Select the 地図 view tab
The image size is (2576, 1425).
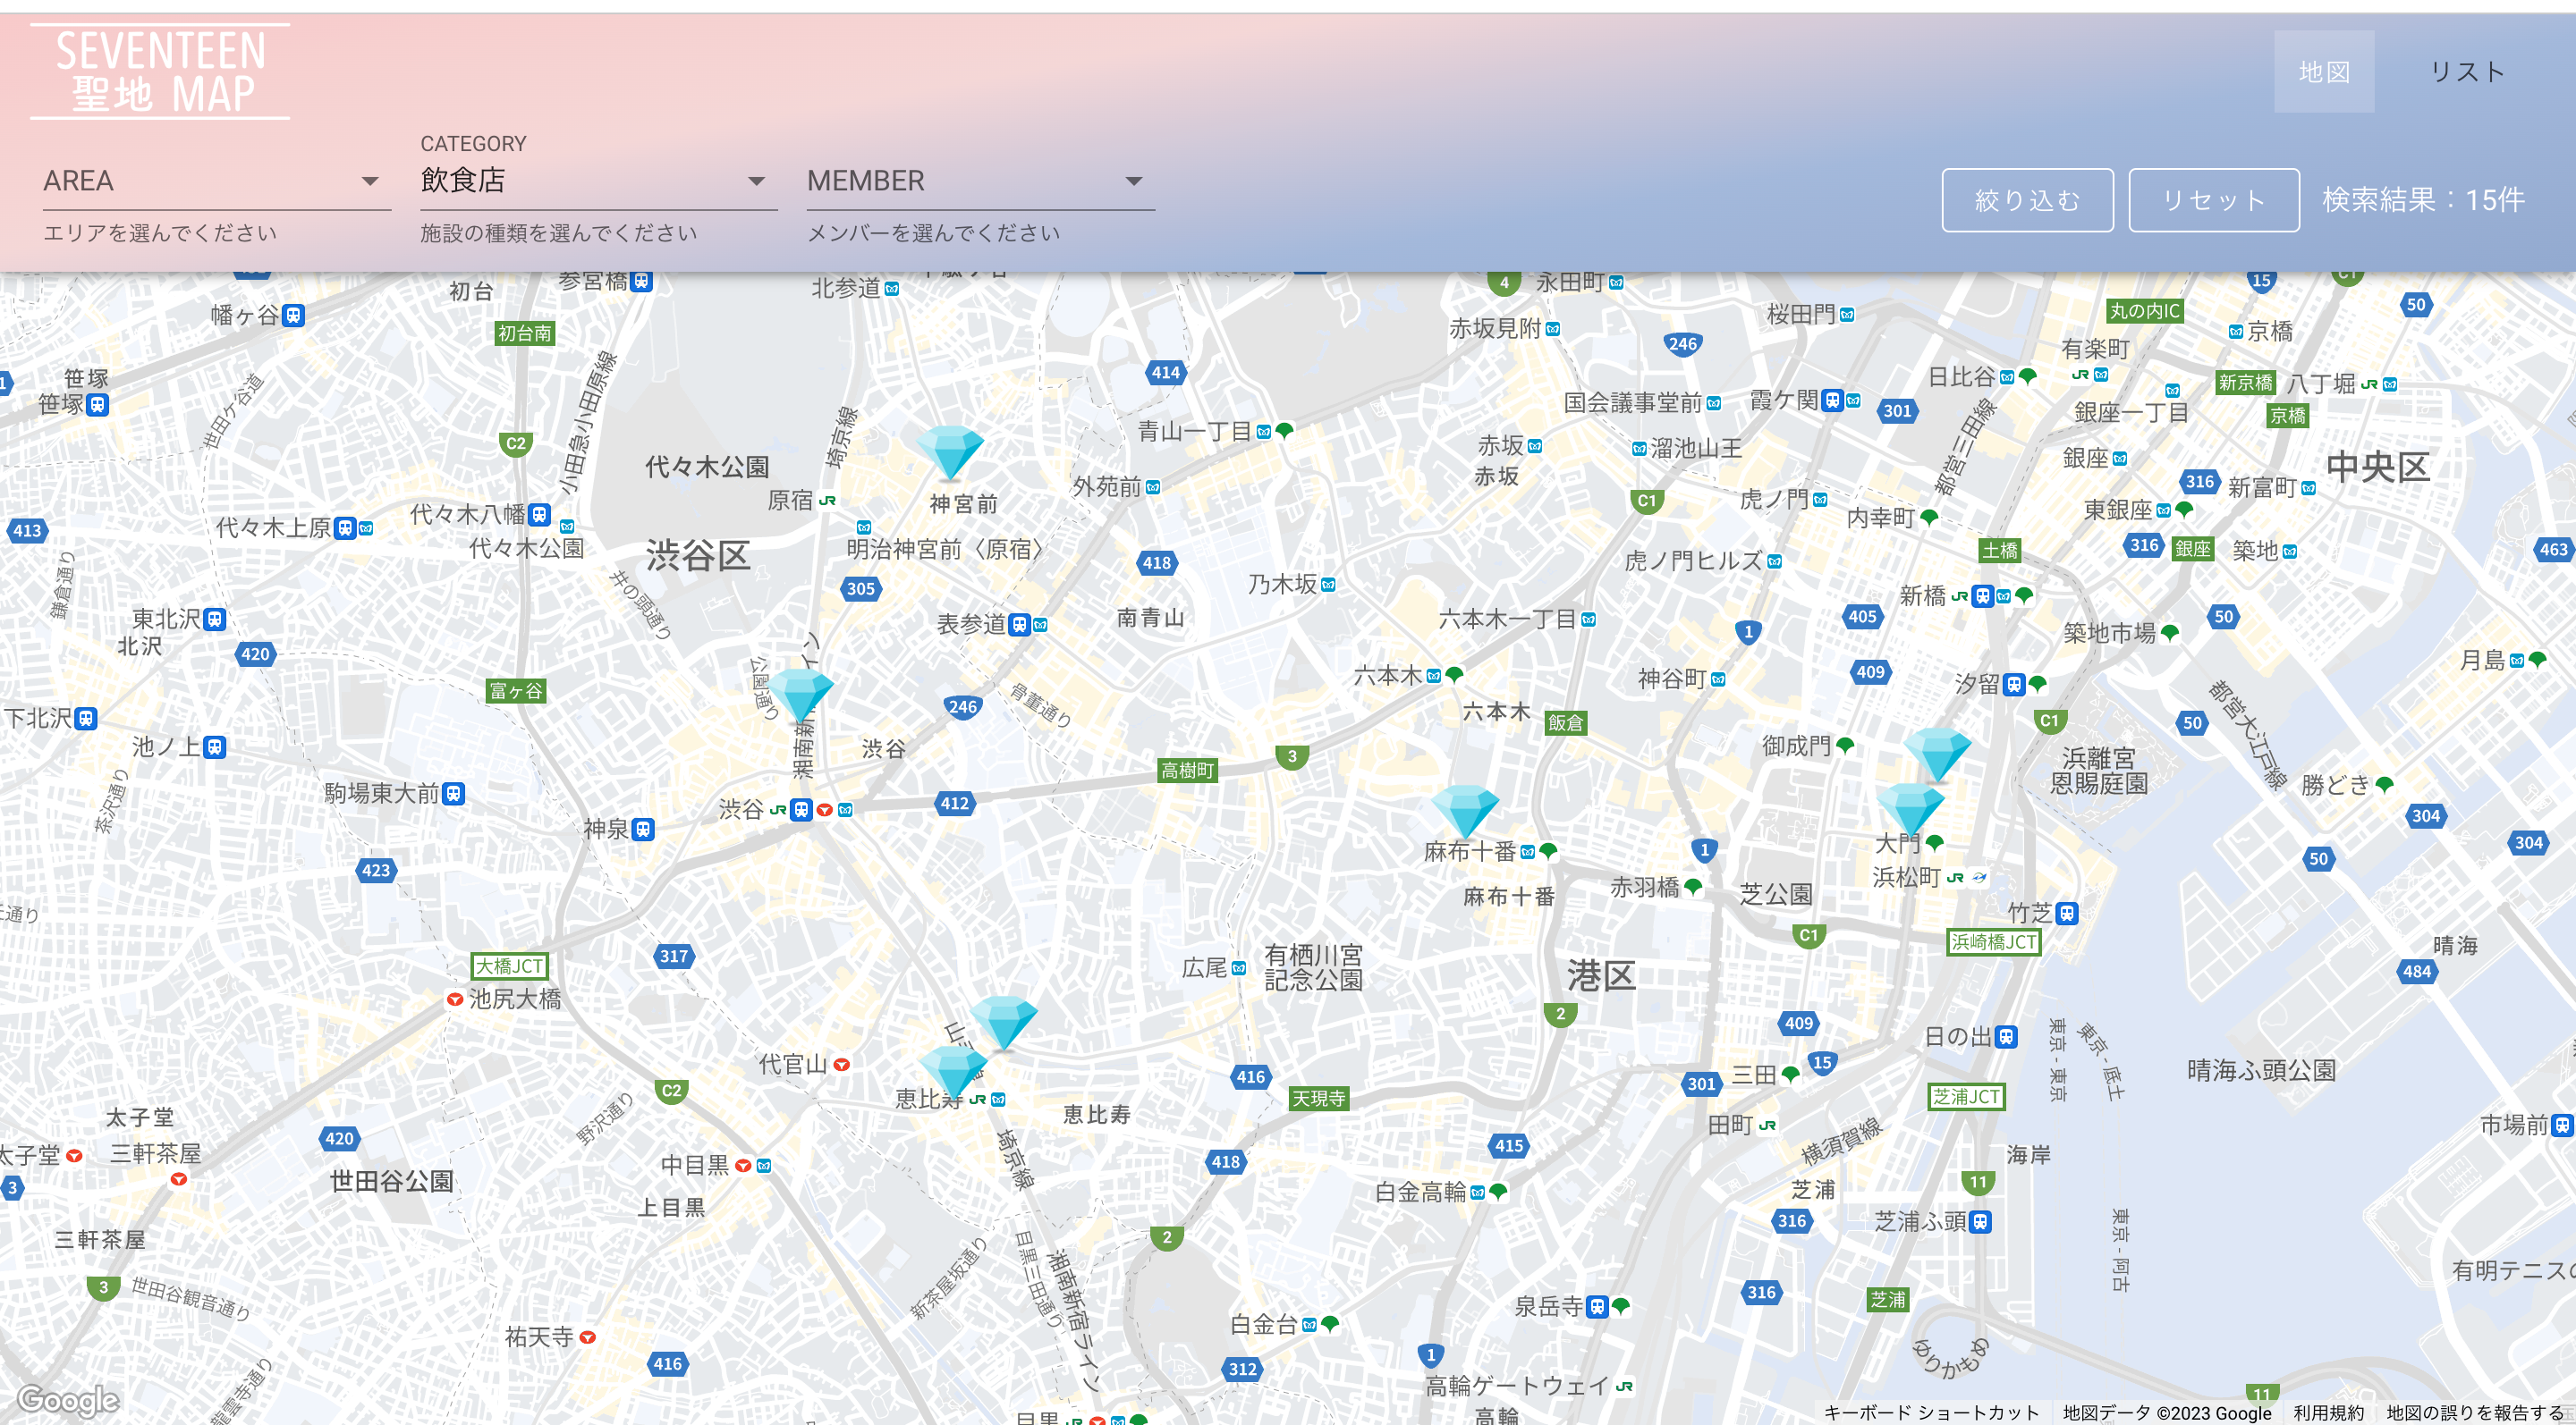click(x=2324, y=71)
